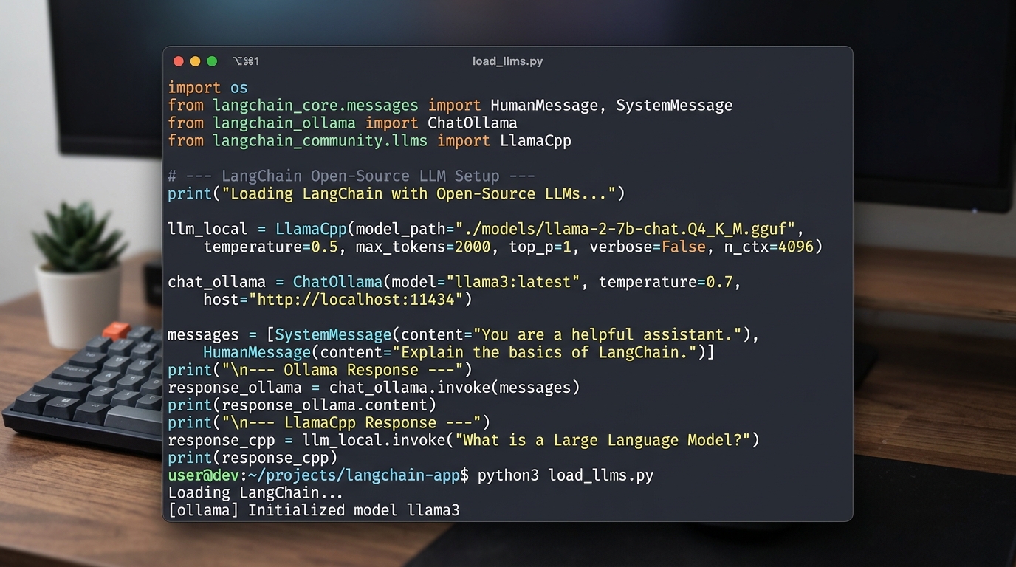Click the 'ChatOllama' name on langchain_ollama import line
1016x567 pixels.
tap(473, 123)
